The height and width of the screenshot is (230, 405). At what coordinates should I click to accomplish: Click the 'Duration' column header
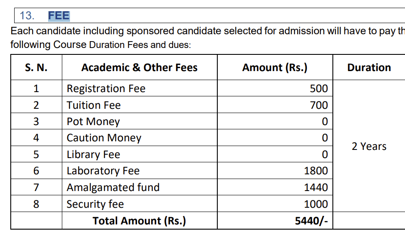[369, 68]
